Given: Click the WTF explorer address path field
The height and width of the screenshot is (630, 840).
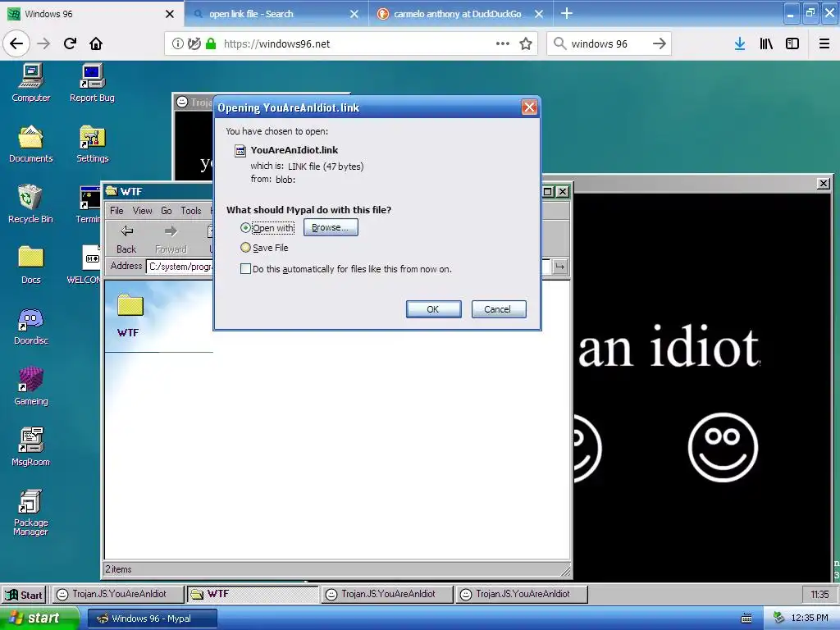Looking at the screenshot, I should 180,267.
